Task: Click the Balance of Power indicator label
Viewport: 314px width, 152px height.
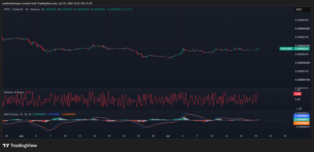Action: (14, 92)
